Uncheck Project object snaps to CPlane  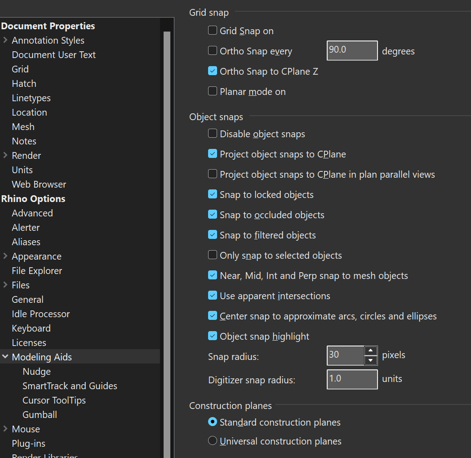click(x=213, y=153)
